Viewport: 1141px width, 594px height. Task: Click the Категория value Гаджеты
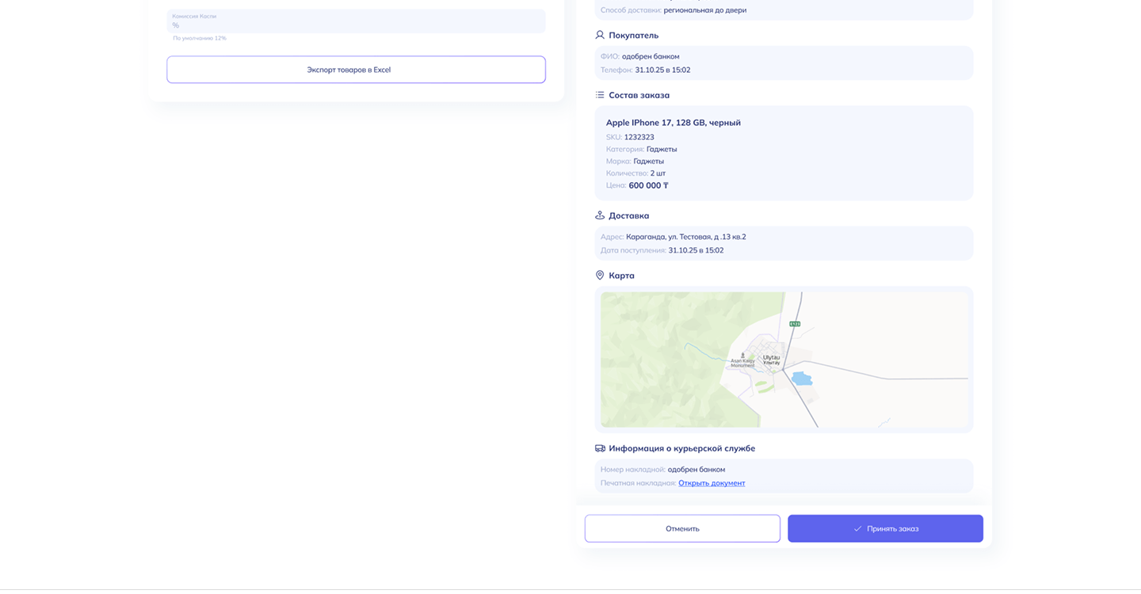click(662, 149)
